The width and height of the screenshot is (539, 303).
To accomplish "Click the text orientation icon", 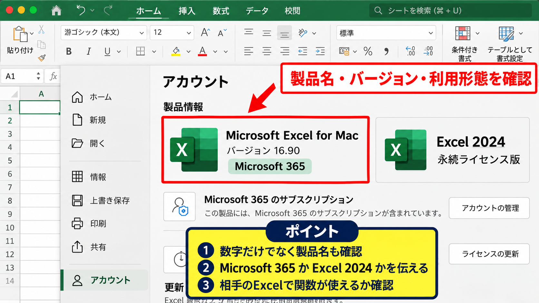I will (x=303, y=33).
